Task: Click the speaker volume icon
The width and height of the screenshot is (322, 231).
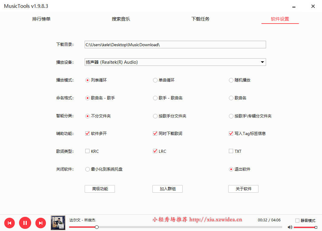Action: point(290,227)
